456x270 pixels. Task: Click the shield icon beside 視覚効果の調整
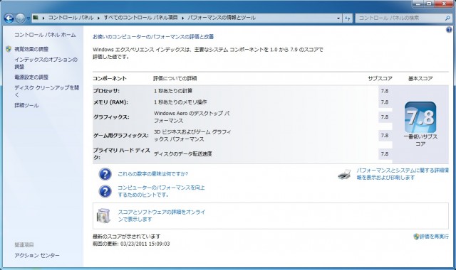click(x=9, y=49)
